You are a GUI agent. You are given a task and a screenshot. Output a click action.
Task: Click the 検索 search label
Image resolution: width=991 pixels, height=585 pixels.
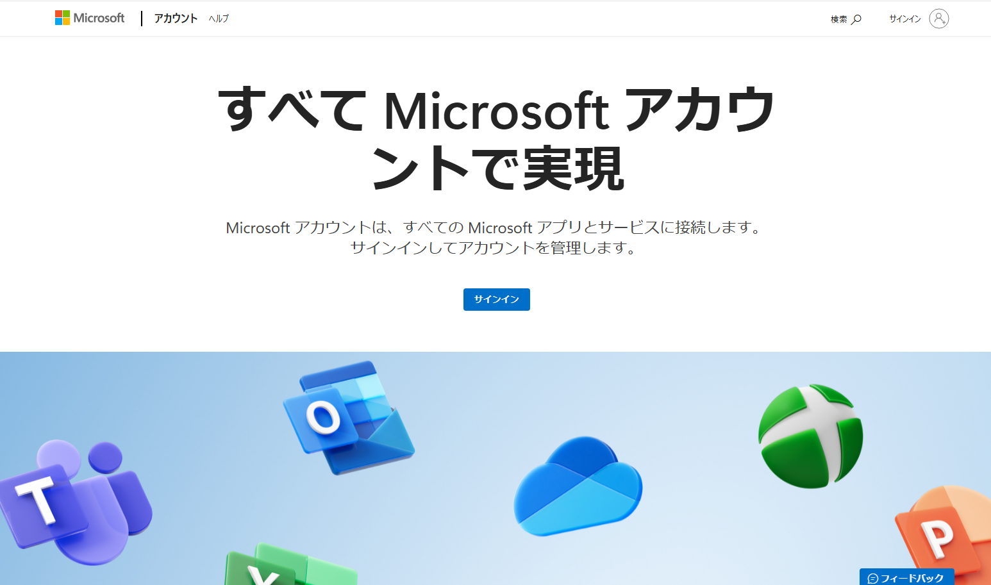click(x=838, y=19)
